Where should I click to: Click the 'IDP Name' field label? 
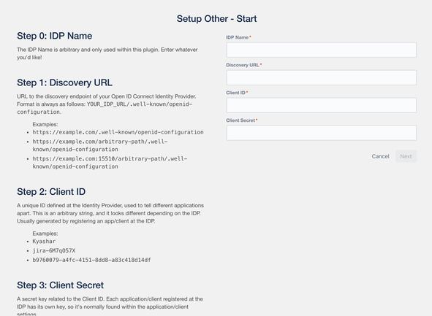tap(238, 37)
